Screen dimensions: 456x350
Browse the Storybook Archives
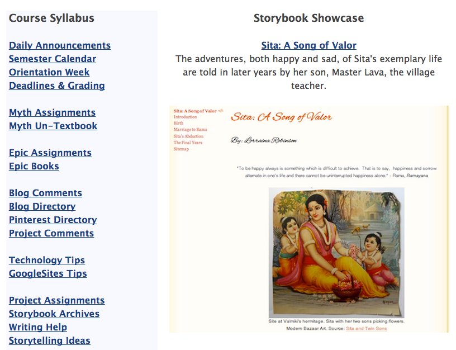coord(54,314)
